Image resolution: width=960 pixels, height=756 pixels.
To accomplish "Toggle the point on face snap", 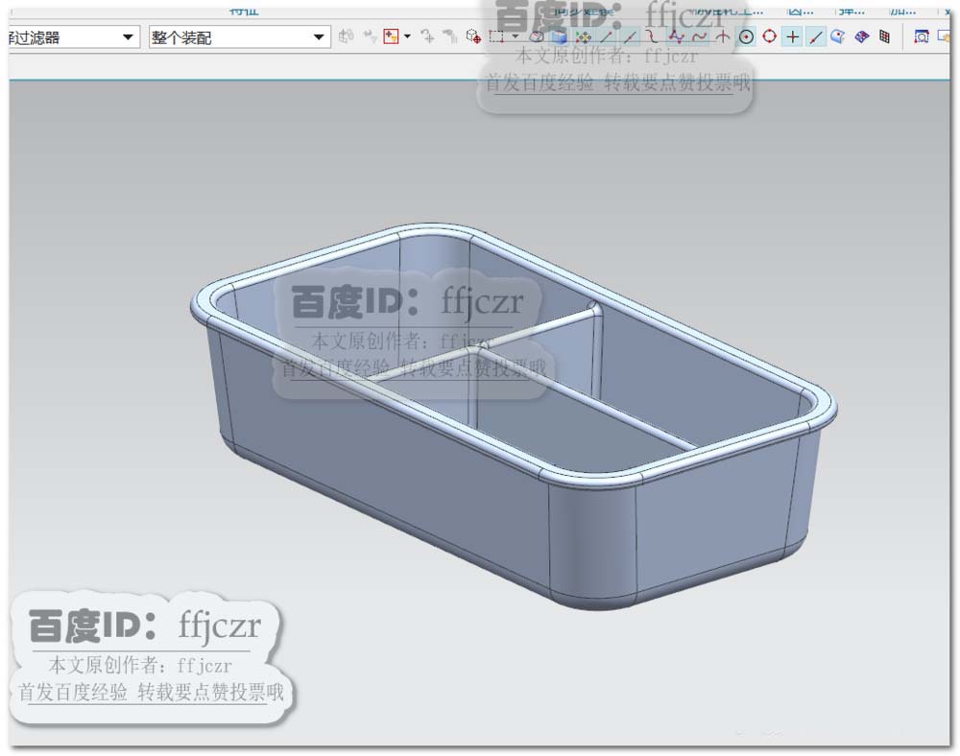I will [x=837, y=36].
